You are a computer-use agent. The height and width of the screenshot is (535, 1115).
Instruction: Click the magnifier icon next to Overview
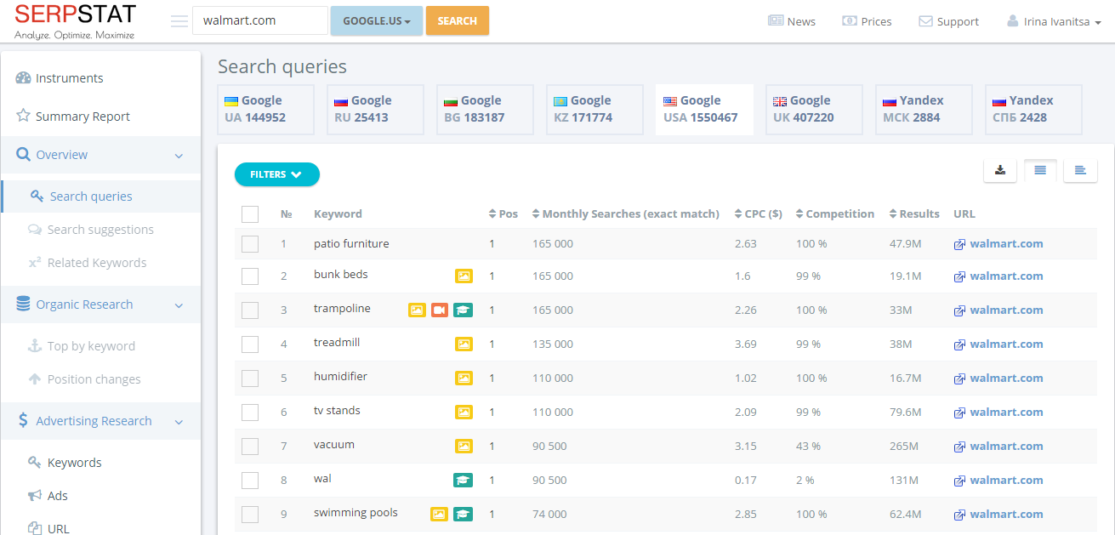pyautogui.click(x=23, y=154)
